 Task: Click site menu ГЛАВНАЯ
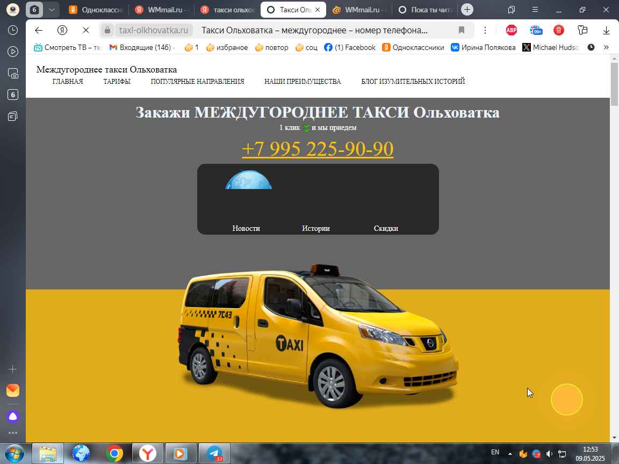[x=68, y=81]
